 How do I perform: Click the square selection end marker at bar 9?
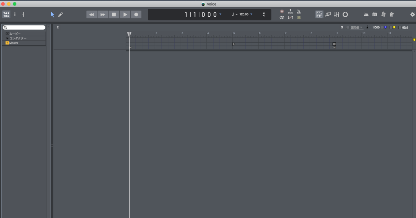click(x=334, y=44)
